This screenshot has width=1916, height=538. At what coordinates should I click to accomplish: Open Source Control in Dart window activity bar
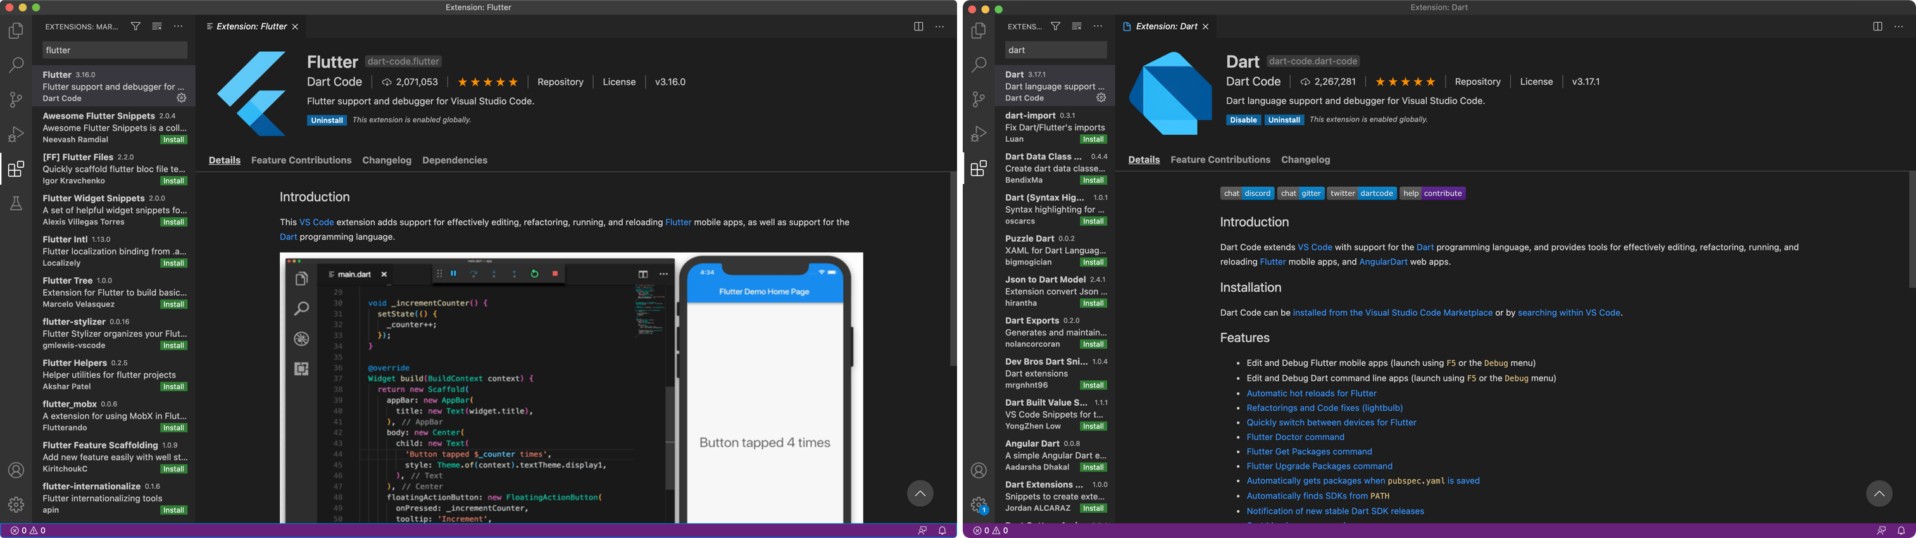tap(979, 99)
